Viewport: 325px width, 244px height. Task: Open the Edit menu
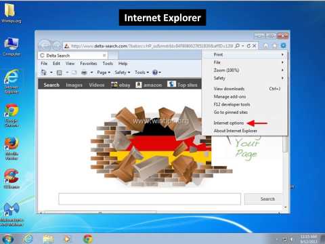(x=56, y=64)
